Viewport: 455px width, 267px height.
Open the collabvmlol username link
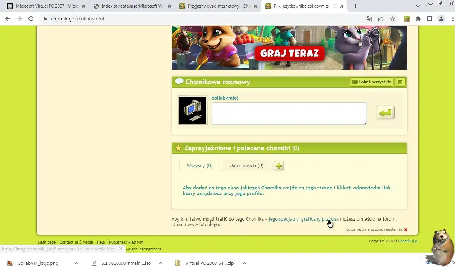pyautogui.click(x=225, y=98)
